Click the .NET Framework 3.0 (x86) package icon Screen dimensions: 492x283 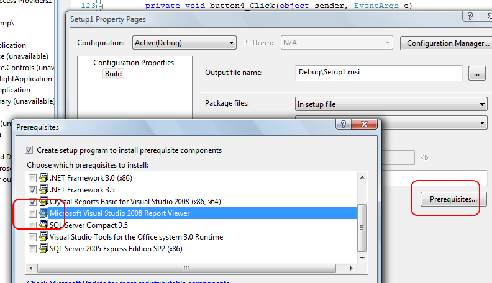[43, 177]
